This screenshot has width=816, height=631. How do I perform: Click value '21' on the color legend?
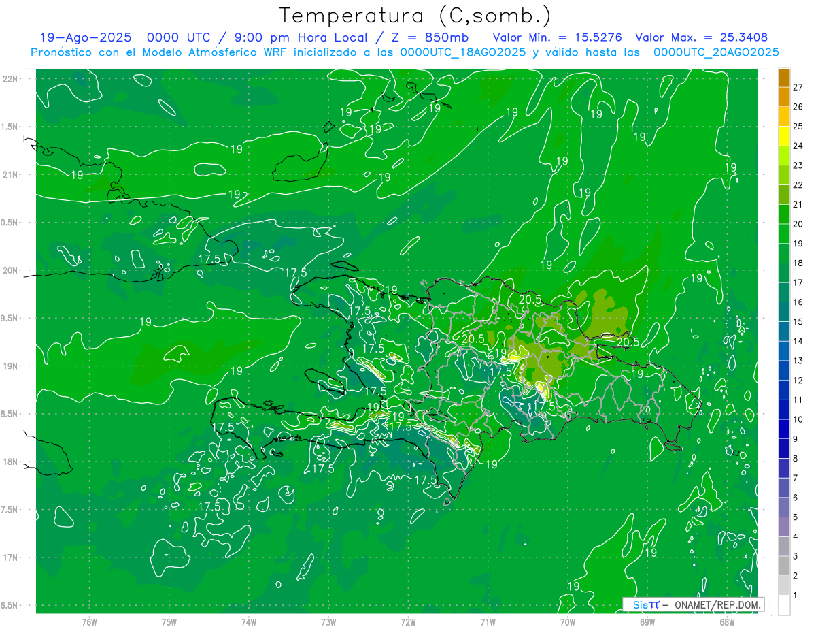point(798,204)
